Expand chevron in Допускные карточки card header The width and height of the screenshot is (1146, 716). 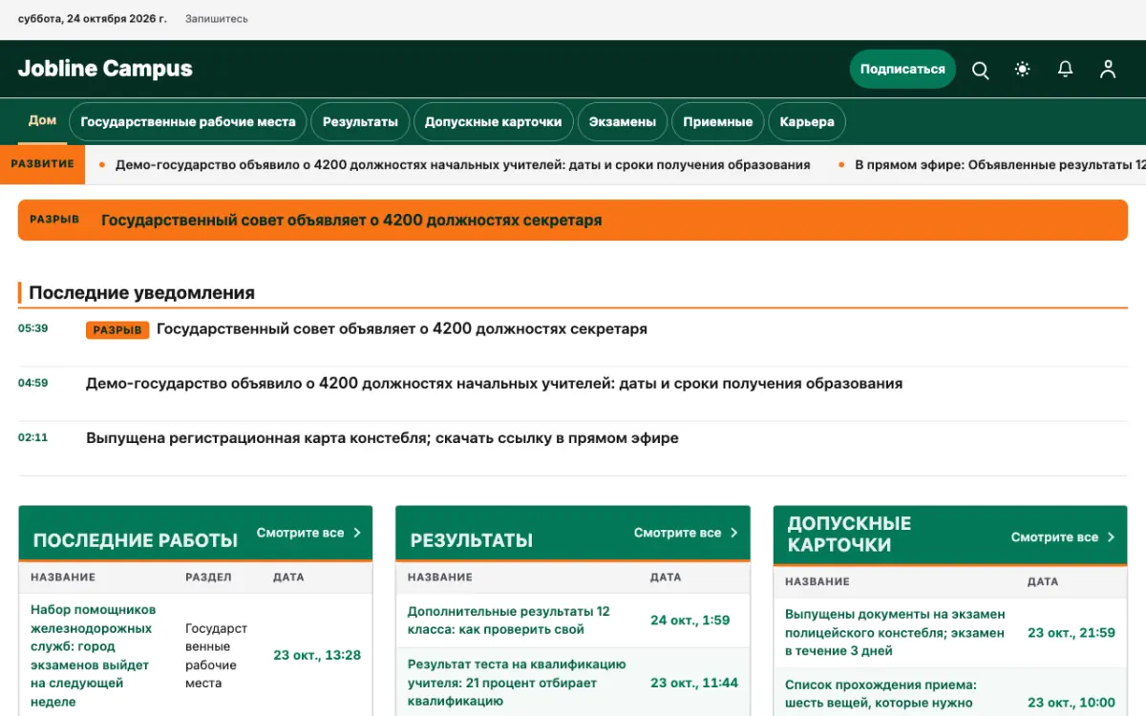click(1112, 537)
